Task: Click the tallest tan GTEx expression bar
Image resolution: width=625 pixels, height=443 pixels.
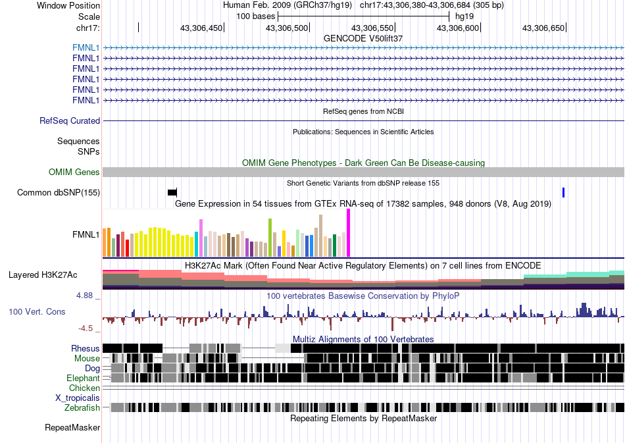Action: click(x=320, y=236)
